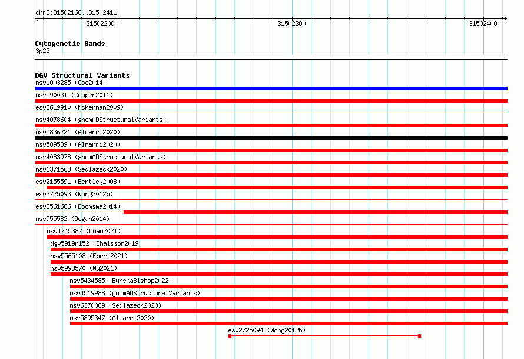524x359 pixels.
Task: Open variant nsv4083978 (gnomADStructuralVariants)
Action: coord(101,157)
